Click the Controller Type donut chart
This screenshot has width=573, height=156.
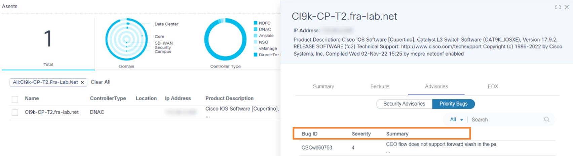(225, 39)
